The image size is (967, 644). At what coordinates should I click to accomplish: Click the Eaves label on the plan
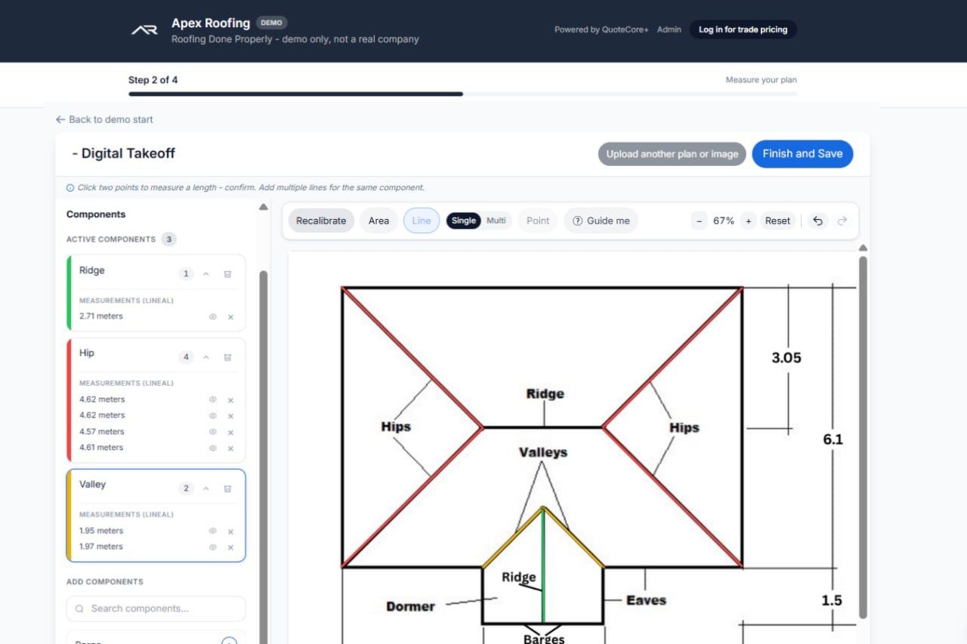(x=647, y=600)
